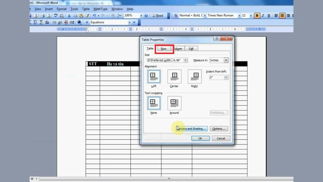Viewport: 323px width, 182px height.
Task: Enable the Preferred width checkbox
Action: [x=148, y=60]
